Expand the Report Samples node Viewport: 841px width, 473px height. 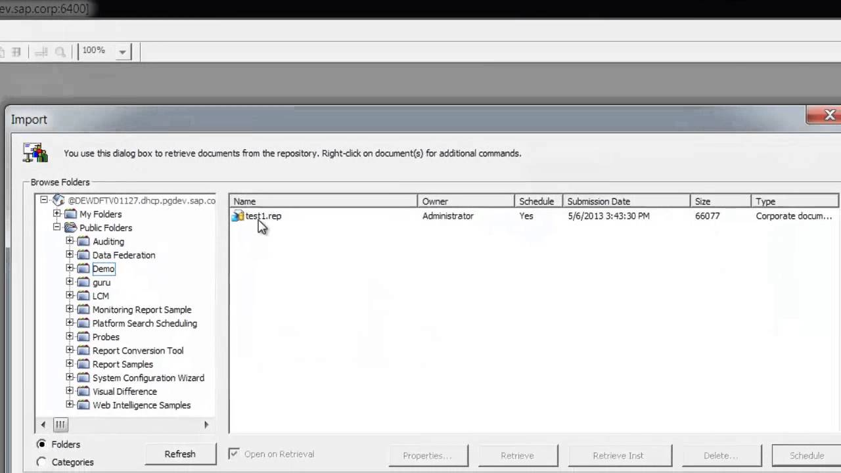coord(70,363)
